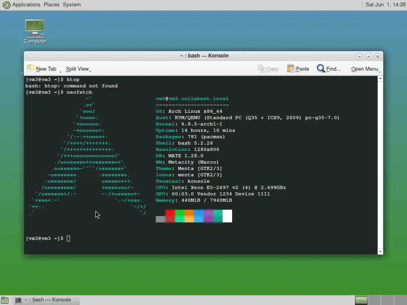Screen dimensions: 407x305
Task: Click the white color block in neofetch
Action: pyautogui.click(x=227, y=216)
